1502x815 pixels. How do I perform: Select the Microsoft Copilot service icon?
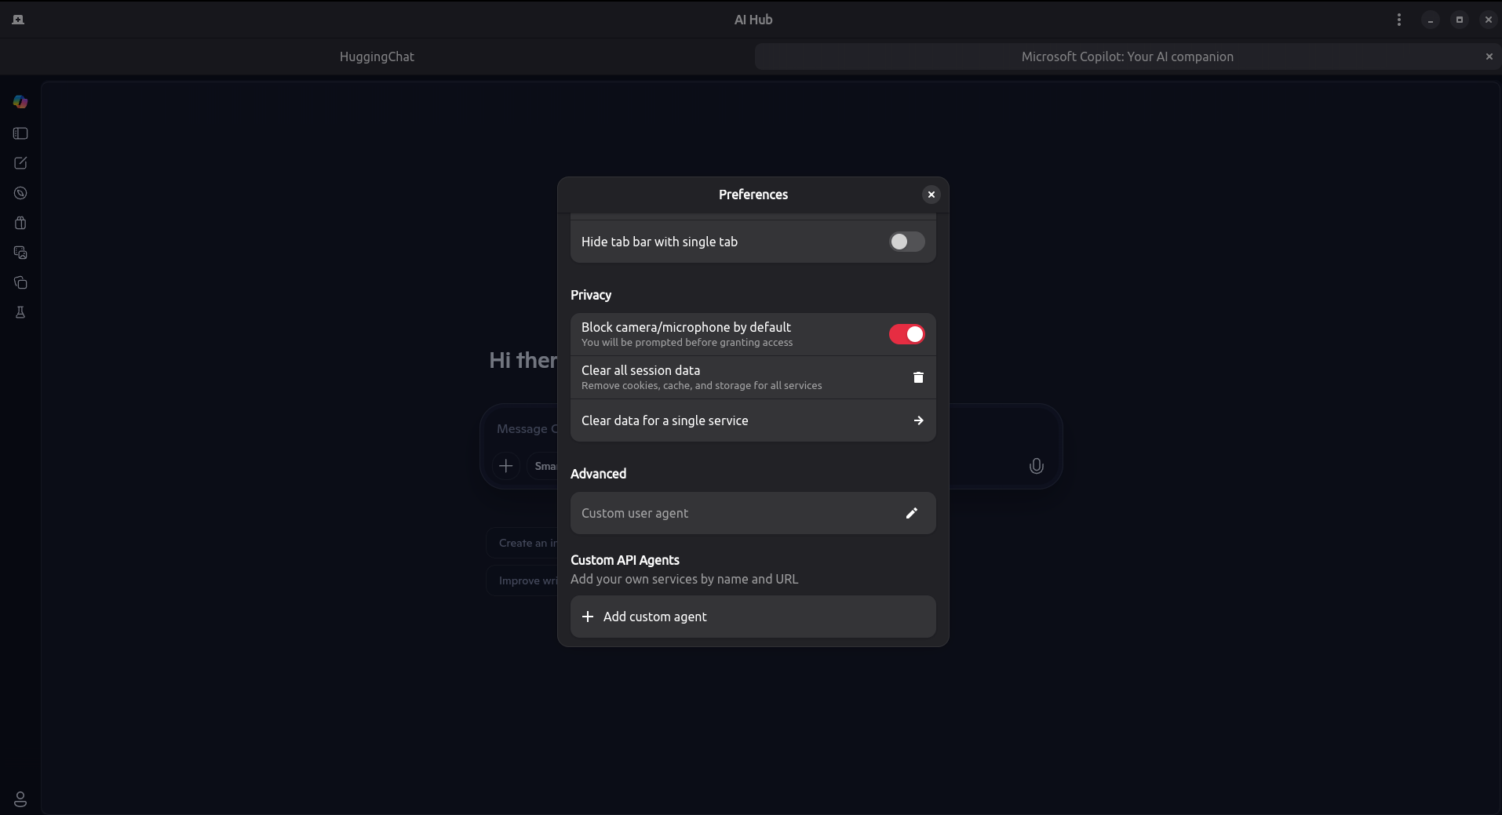click(20, 102)
